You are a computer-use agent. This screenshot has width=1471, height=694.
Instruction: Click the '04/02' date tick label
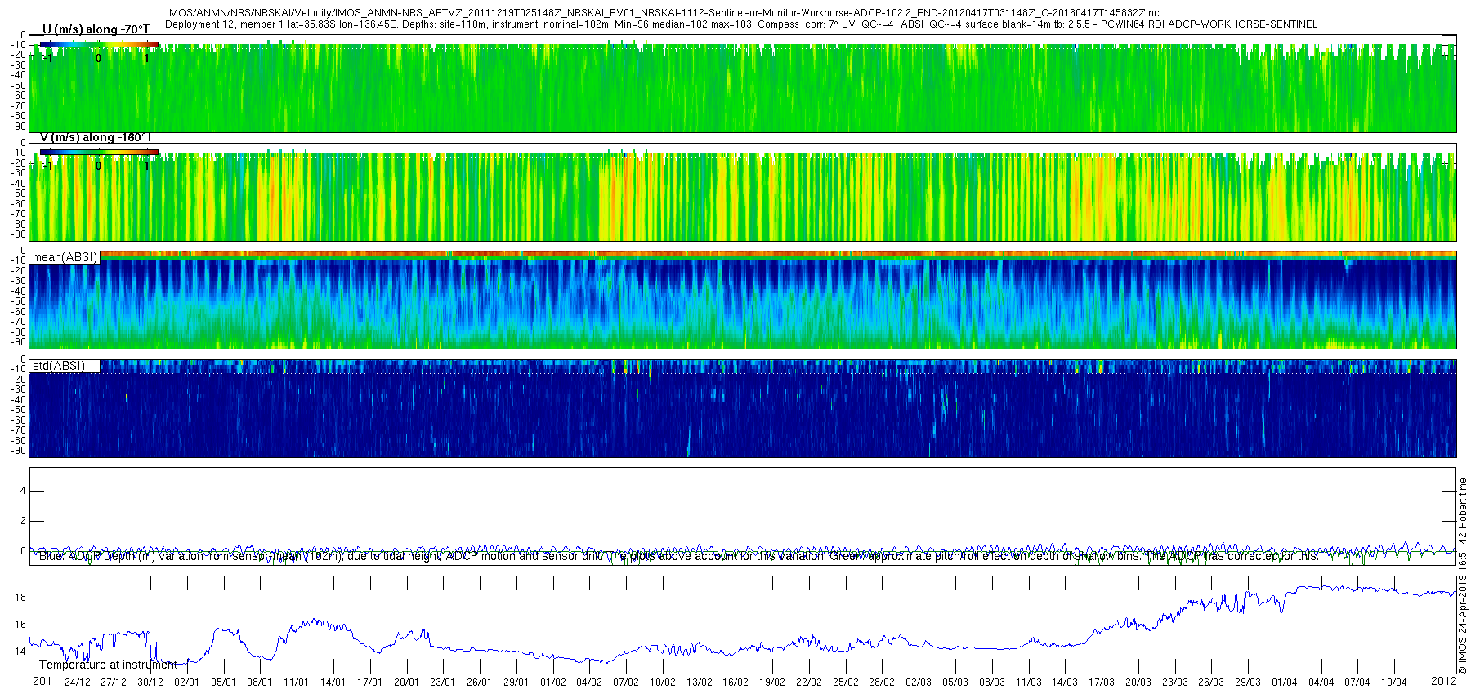(589, 683)
